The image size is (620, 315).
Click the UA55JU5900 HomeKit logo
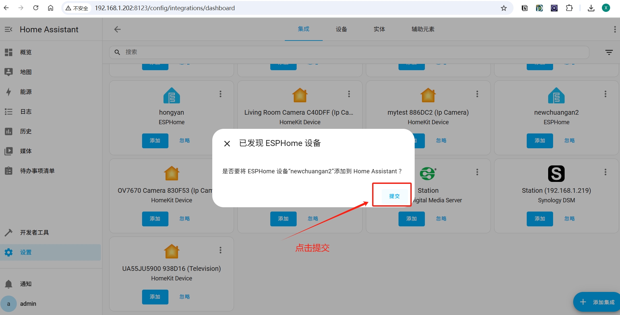172,251
